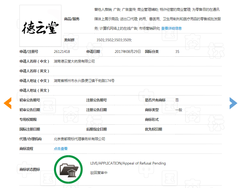Open the 查看详细信息 link

click(x=171, y=28)
